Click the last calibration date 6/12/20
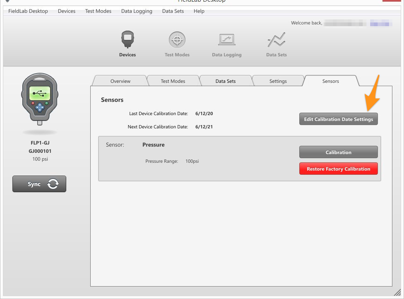The height and width of the screenshot is (299, 404). tap(204, 113)
